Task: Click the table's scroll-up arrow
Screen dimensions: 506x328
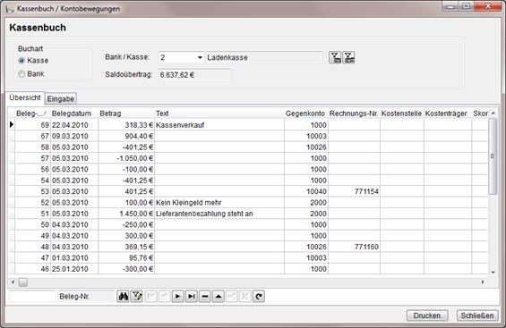Action: [x=493, y=113]
